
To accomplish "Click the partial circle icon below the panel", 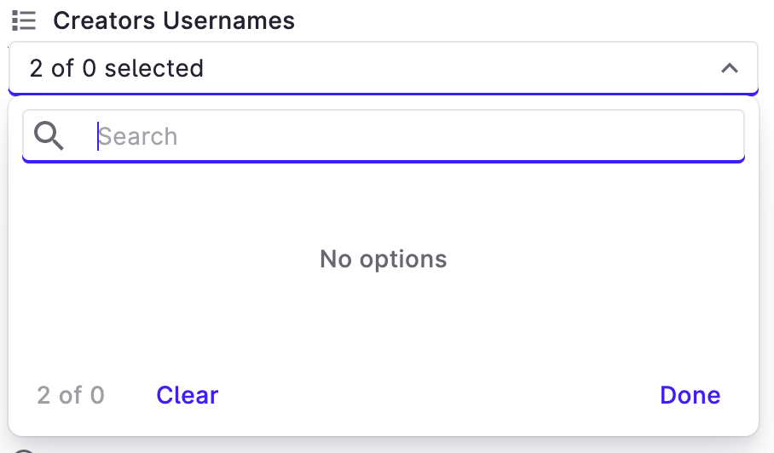I will [24, 450].
